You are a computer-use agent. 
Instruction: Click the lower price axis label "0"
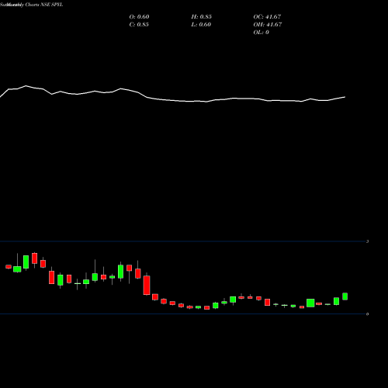click(x=367, y=314)
